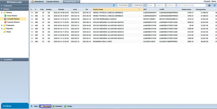Click the Grupo folder icon
This screenshot has width=217, height=109.
[5, 32]
